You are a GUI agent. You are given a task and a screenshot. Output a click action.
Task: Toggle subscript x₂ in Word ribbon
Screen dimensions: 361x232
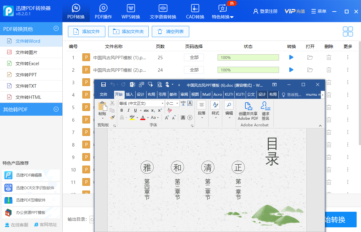(x=153, y=111)
